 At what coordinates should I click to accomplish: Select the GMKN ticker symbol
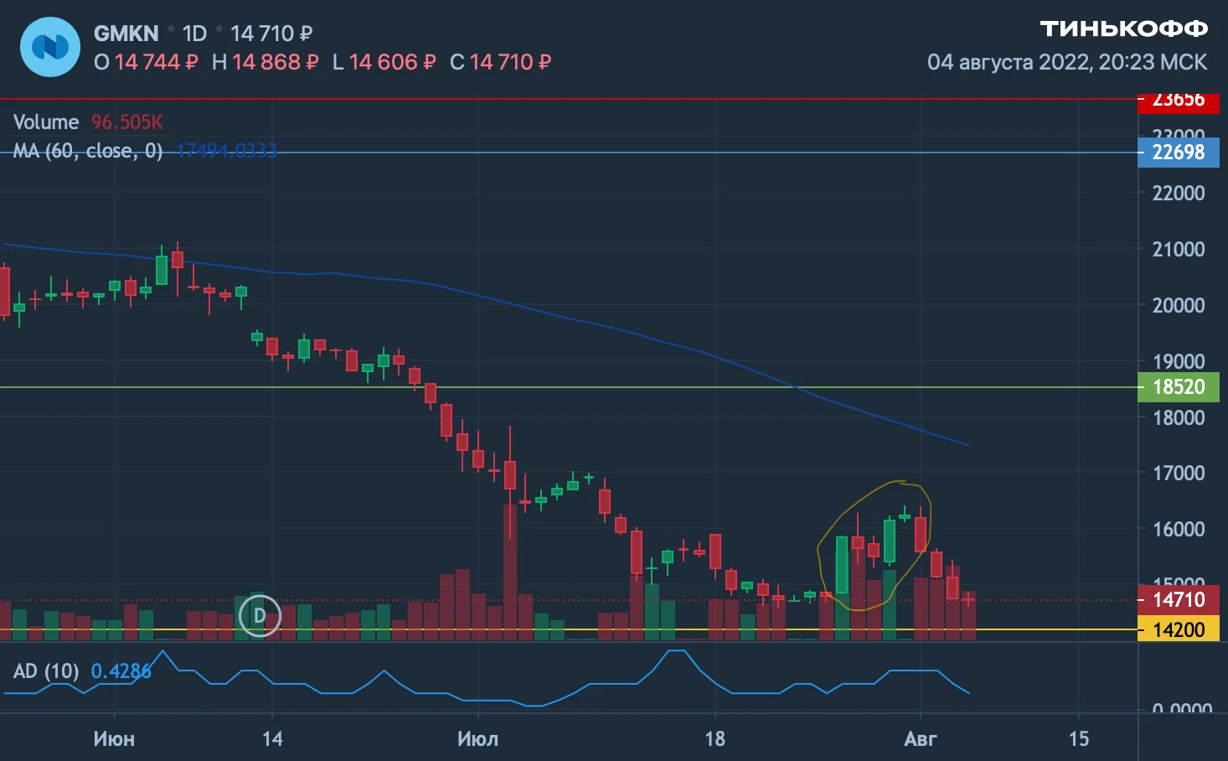[126, 34]
